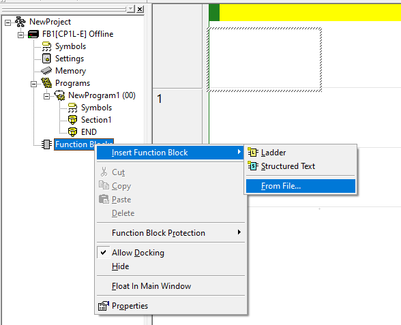The width and height of the screenshot is (401, 325).
Task: Click the Function Blocks chip icon
Action: pyautogui.click(x=46, y=144)
